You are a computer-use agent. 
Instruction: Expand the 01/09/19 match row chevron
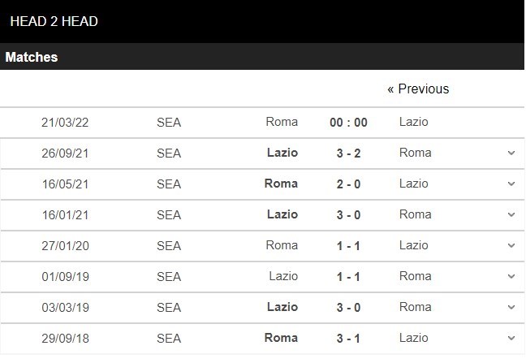[511, 276]
